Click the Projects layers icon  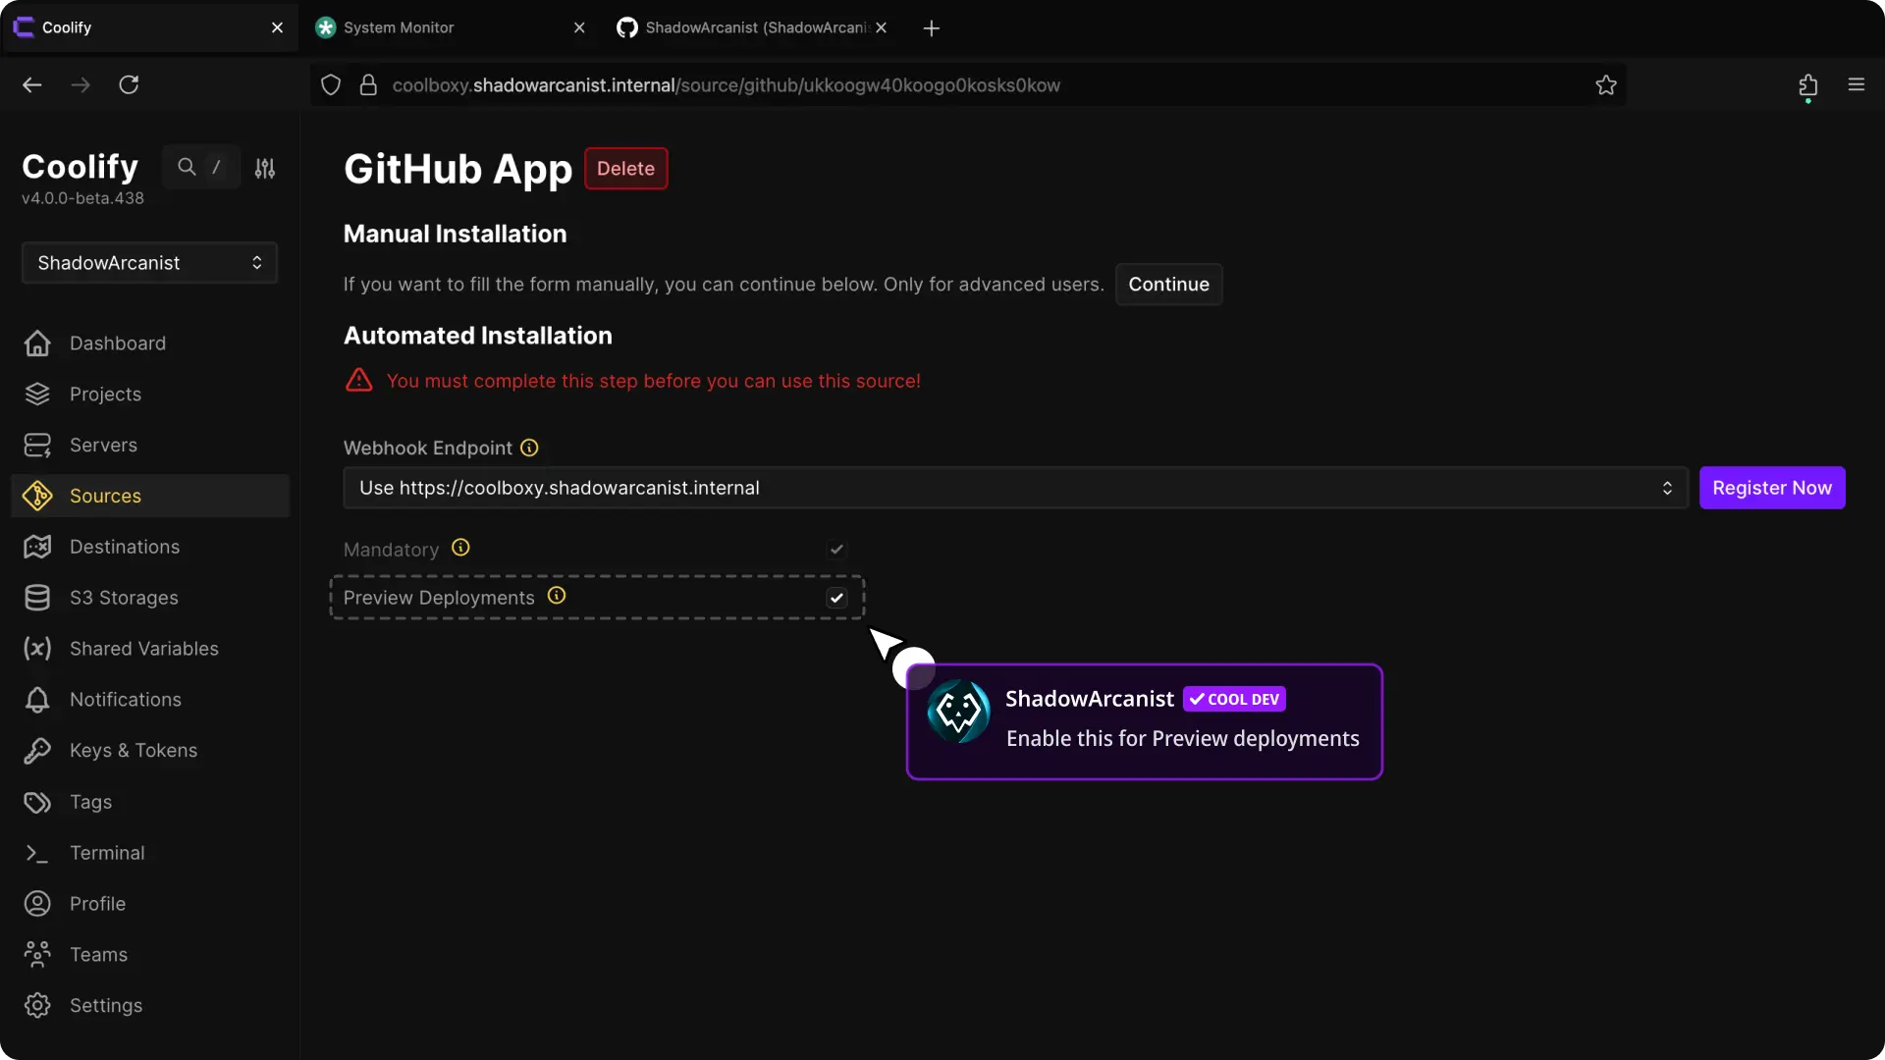click(37, 395)
